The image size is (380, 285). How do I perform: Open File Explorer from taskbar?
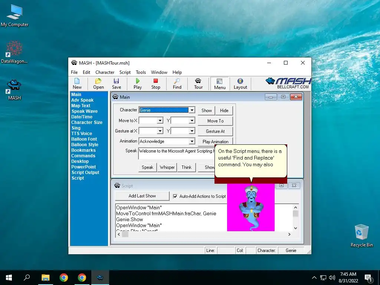click(x=45, y=278)
